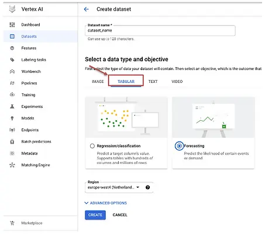Image resolution: width=265 pixels, height=234 pixels.
Task: Switch to the TABULAR tab
Action: [126, 82]
